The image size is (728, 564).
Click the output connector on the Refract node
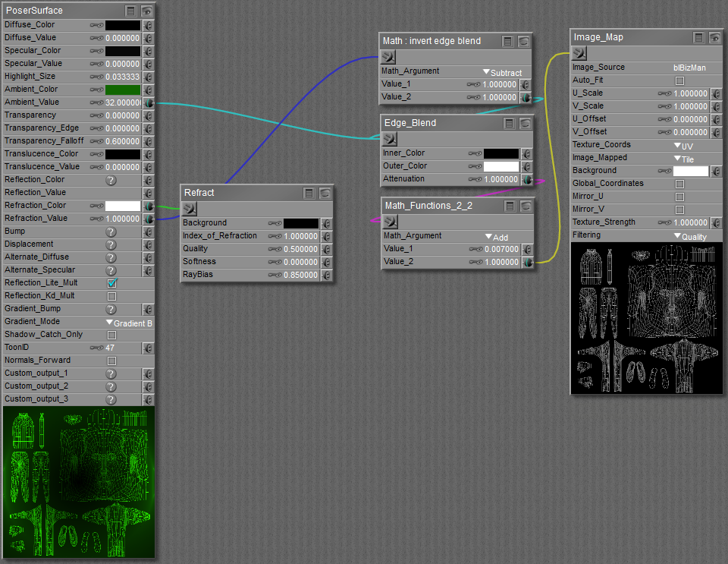pyautogui.click(x=189, y=209)
